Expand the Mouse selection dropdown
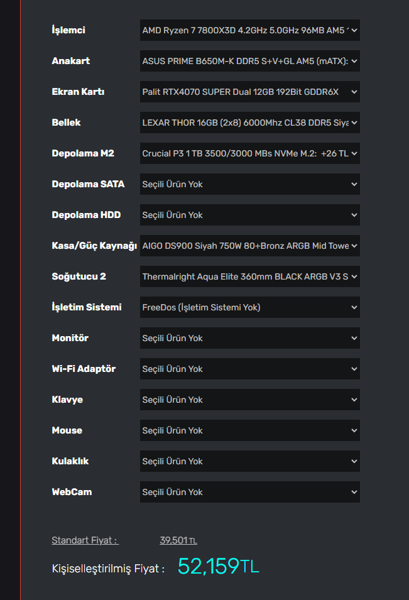Screen dimensions: 409x600 [x=249, y=430]
